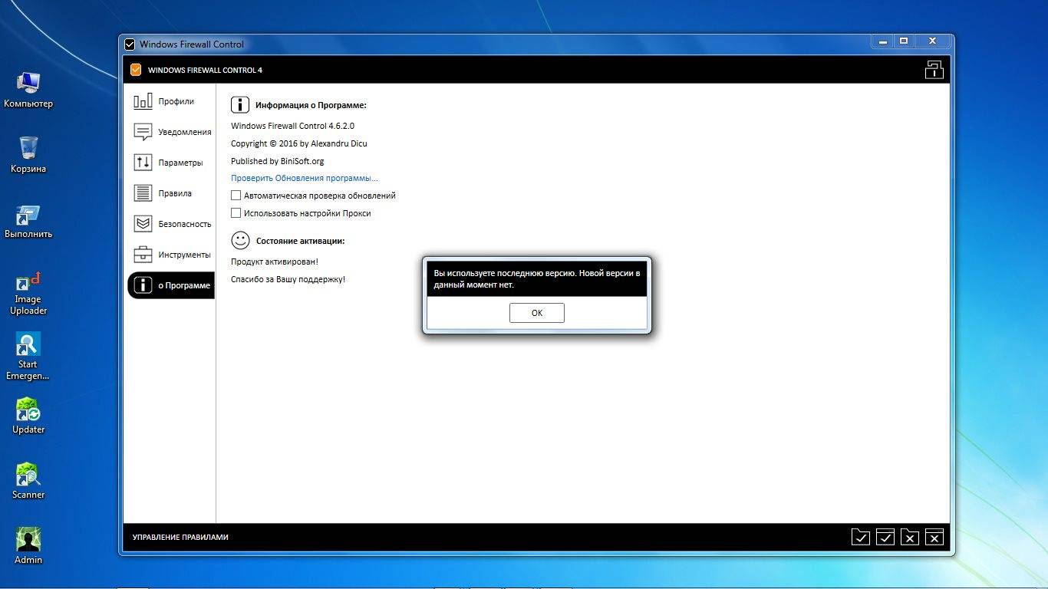Click the Профили bar-chart icon
This screenshot has width=1048, height=589.
[143, 101]
